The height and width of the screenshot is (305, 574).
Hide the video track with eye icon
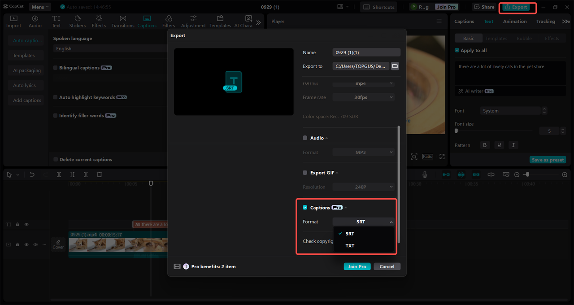[x=26, y=244]
